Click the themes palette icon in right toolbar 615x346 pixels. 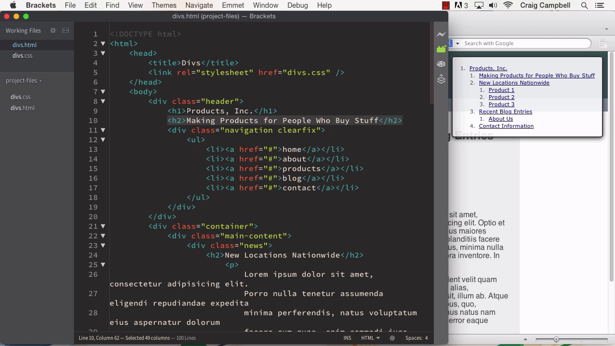(441, 64)
